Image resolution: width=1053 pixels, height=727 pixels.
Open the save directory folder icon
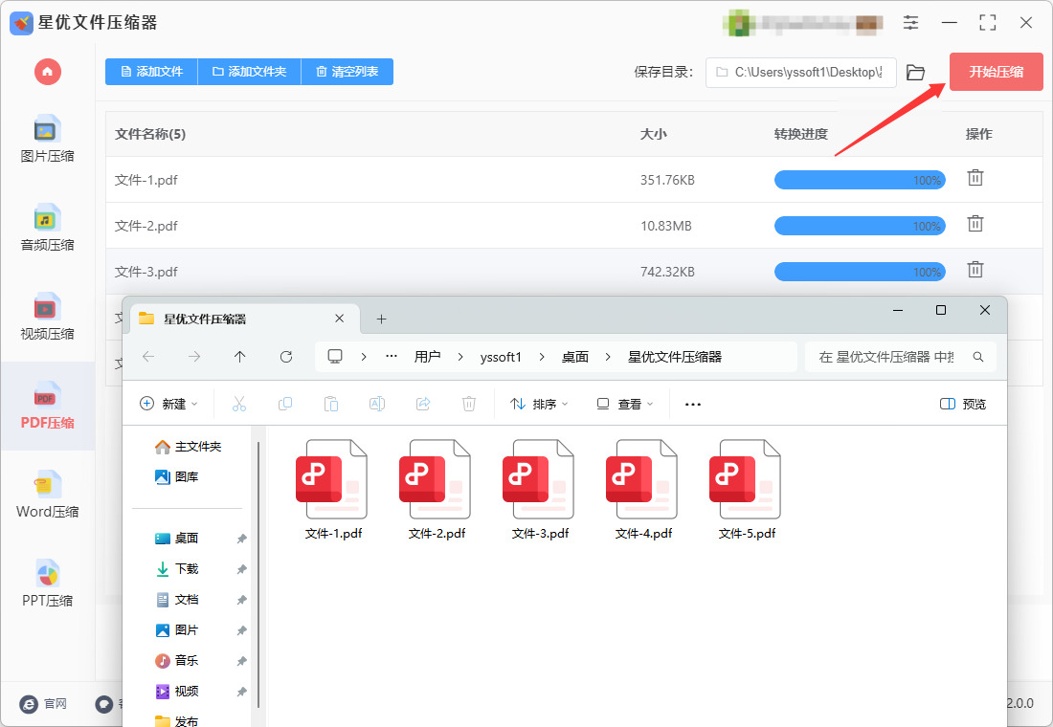pyautogui.click(x=915, y=73)
